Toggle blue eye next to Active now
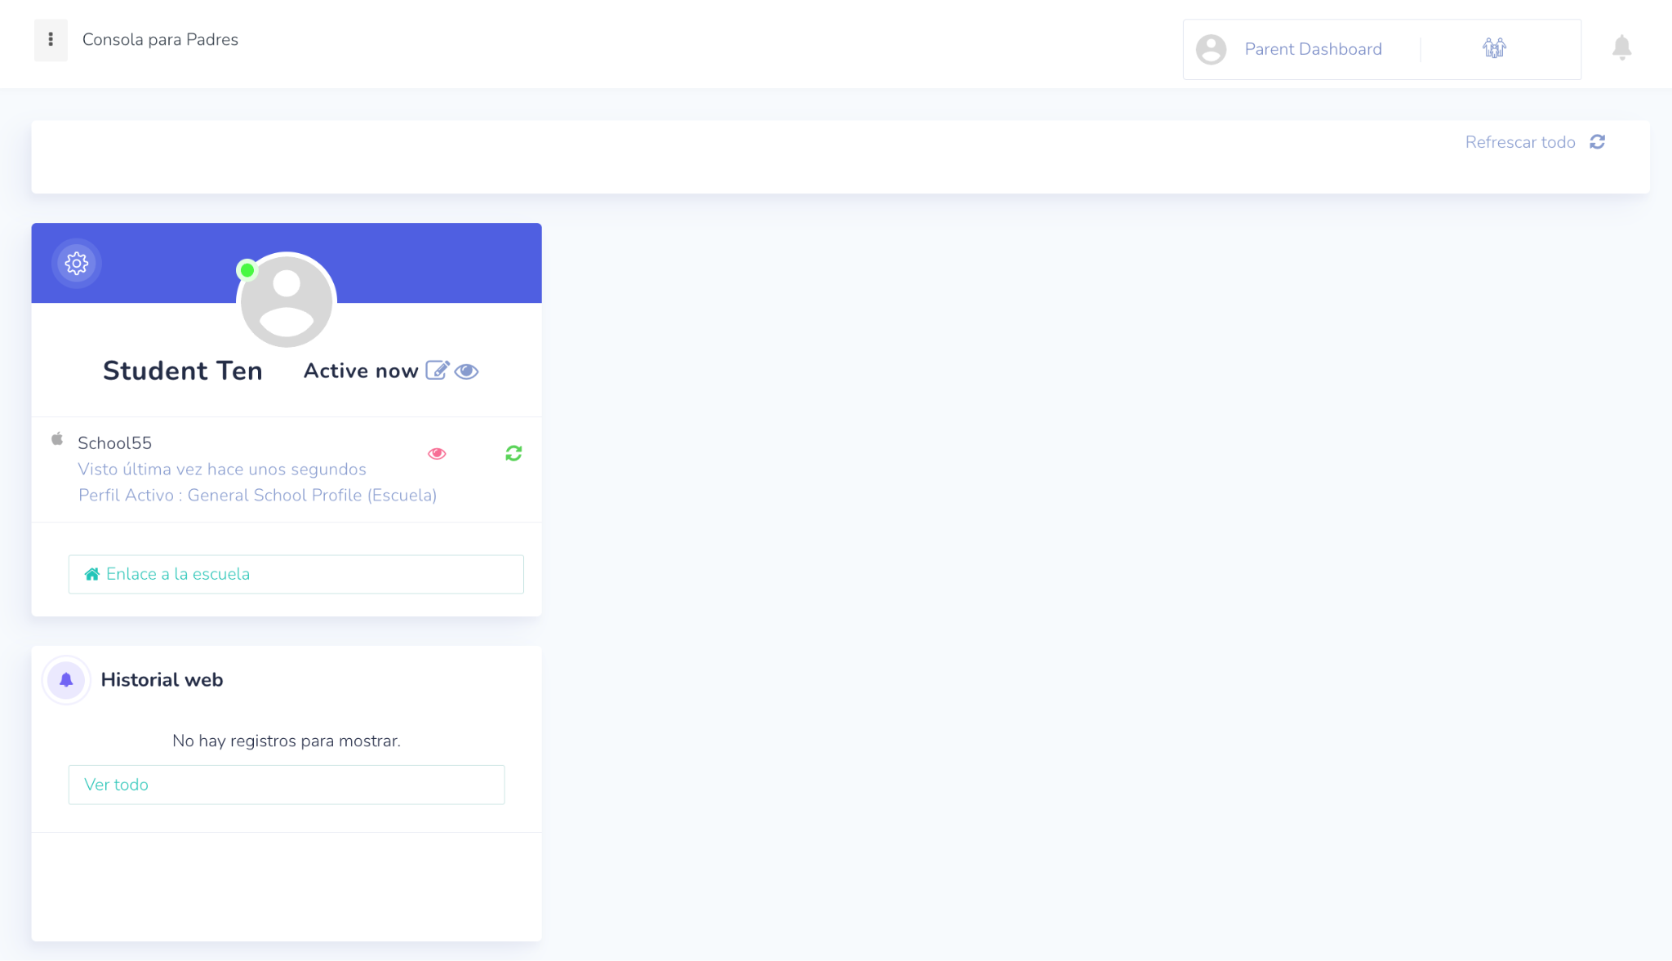 point(466,371)
